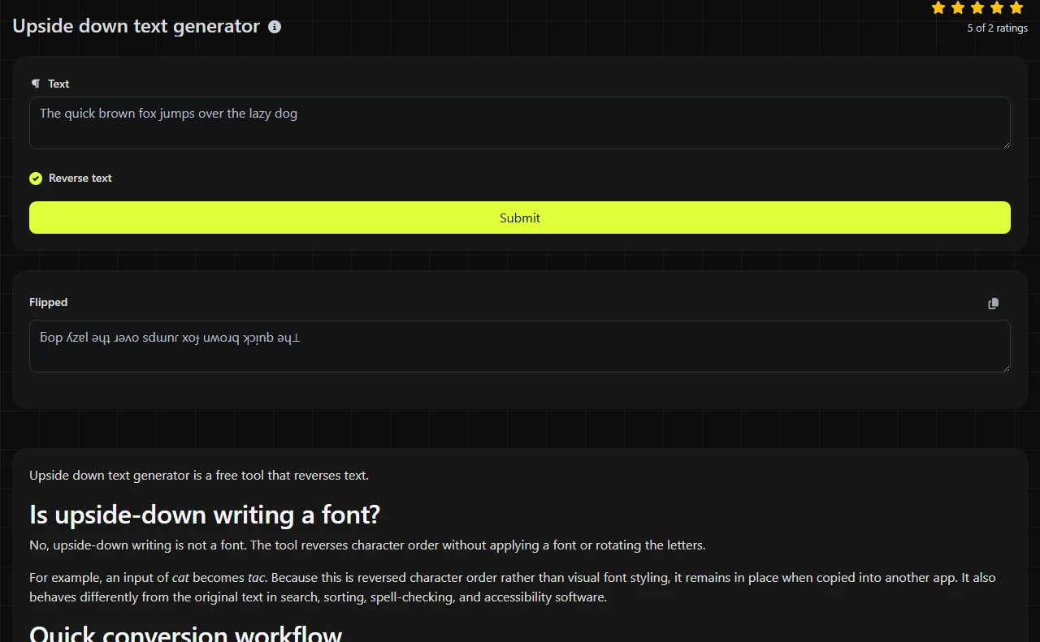This screenshot has height=642, width=1040.
Task: Click the 'Is upside-down writing a font?' heading
Action: (205, 515)
